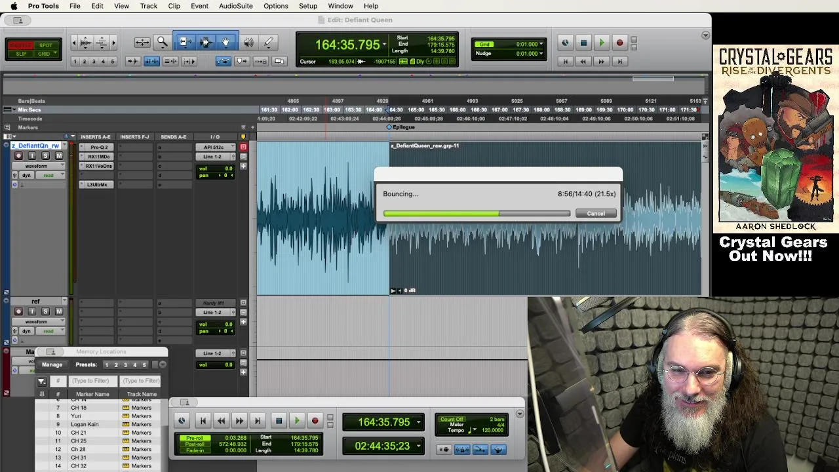This screenshot has width=839, height=472.
Task: Select the Trim tool
Action: point(185,43)
